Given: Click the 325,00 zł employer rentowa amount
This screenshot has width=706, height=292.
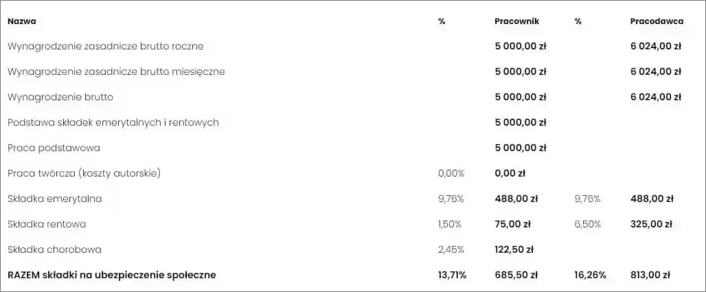Looking at the screenshot, I should pos(652,224).
